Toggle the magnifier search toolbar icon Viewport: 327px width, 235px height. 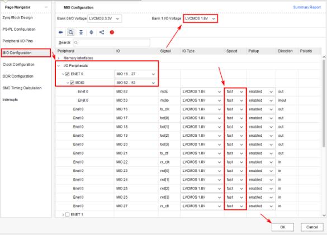70,32
